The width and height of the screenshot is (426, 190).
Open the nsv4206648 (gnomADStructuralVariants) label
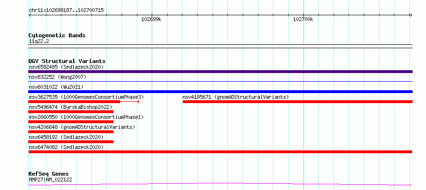point(82,127)
